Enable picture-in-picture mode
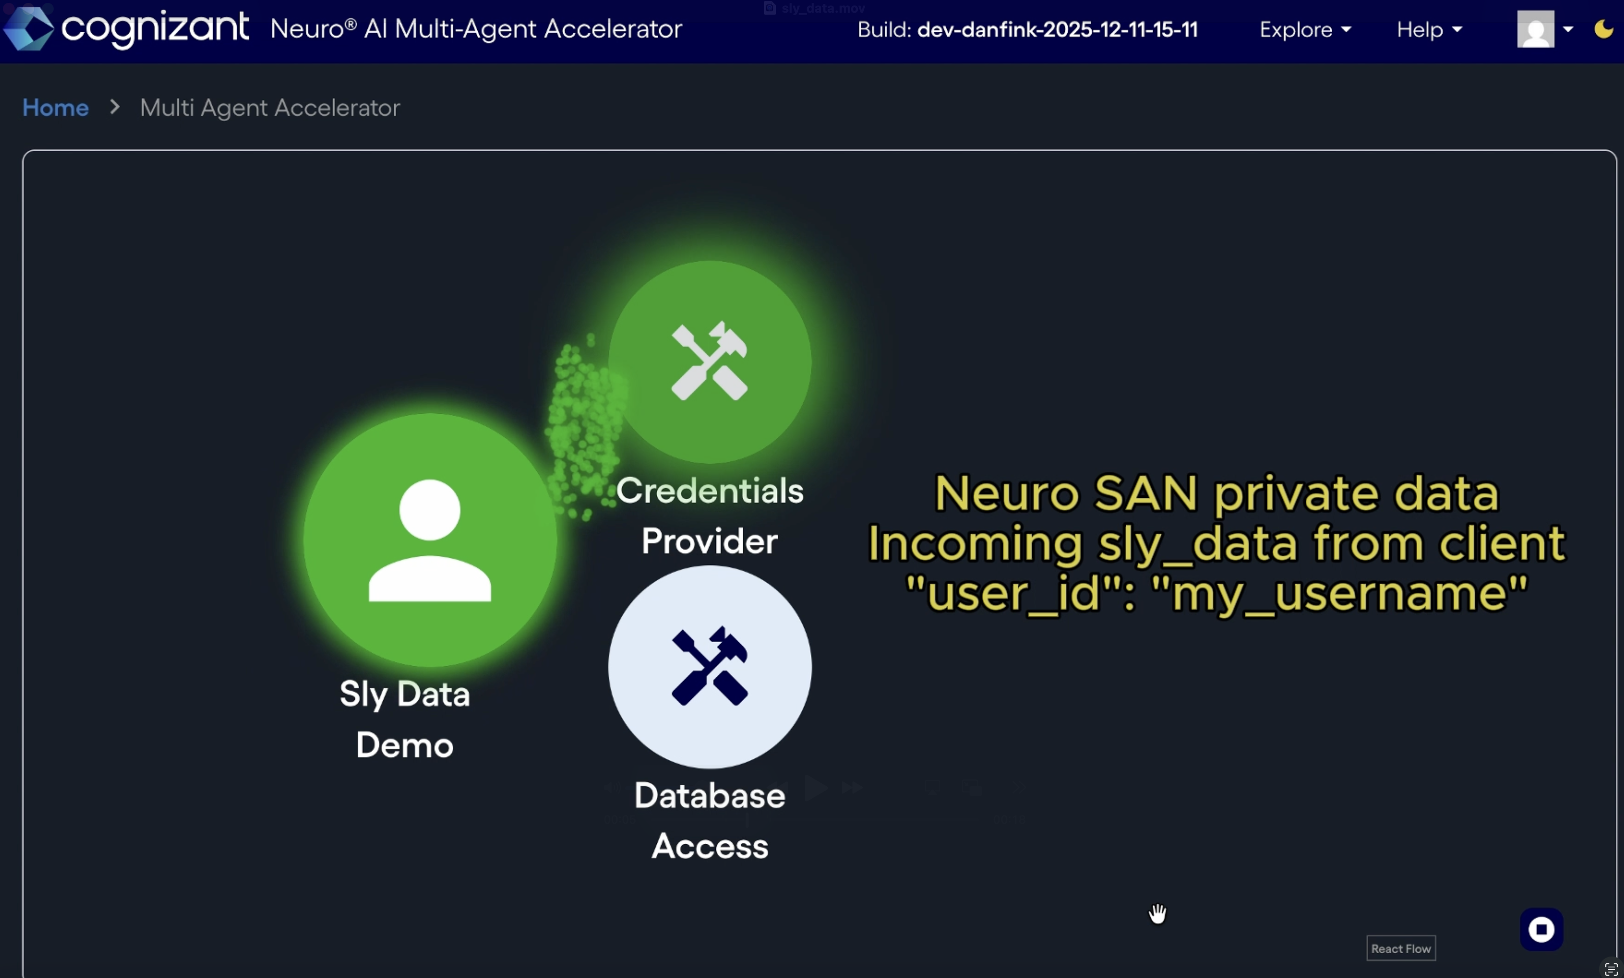1624x978 pixels. 973,788
